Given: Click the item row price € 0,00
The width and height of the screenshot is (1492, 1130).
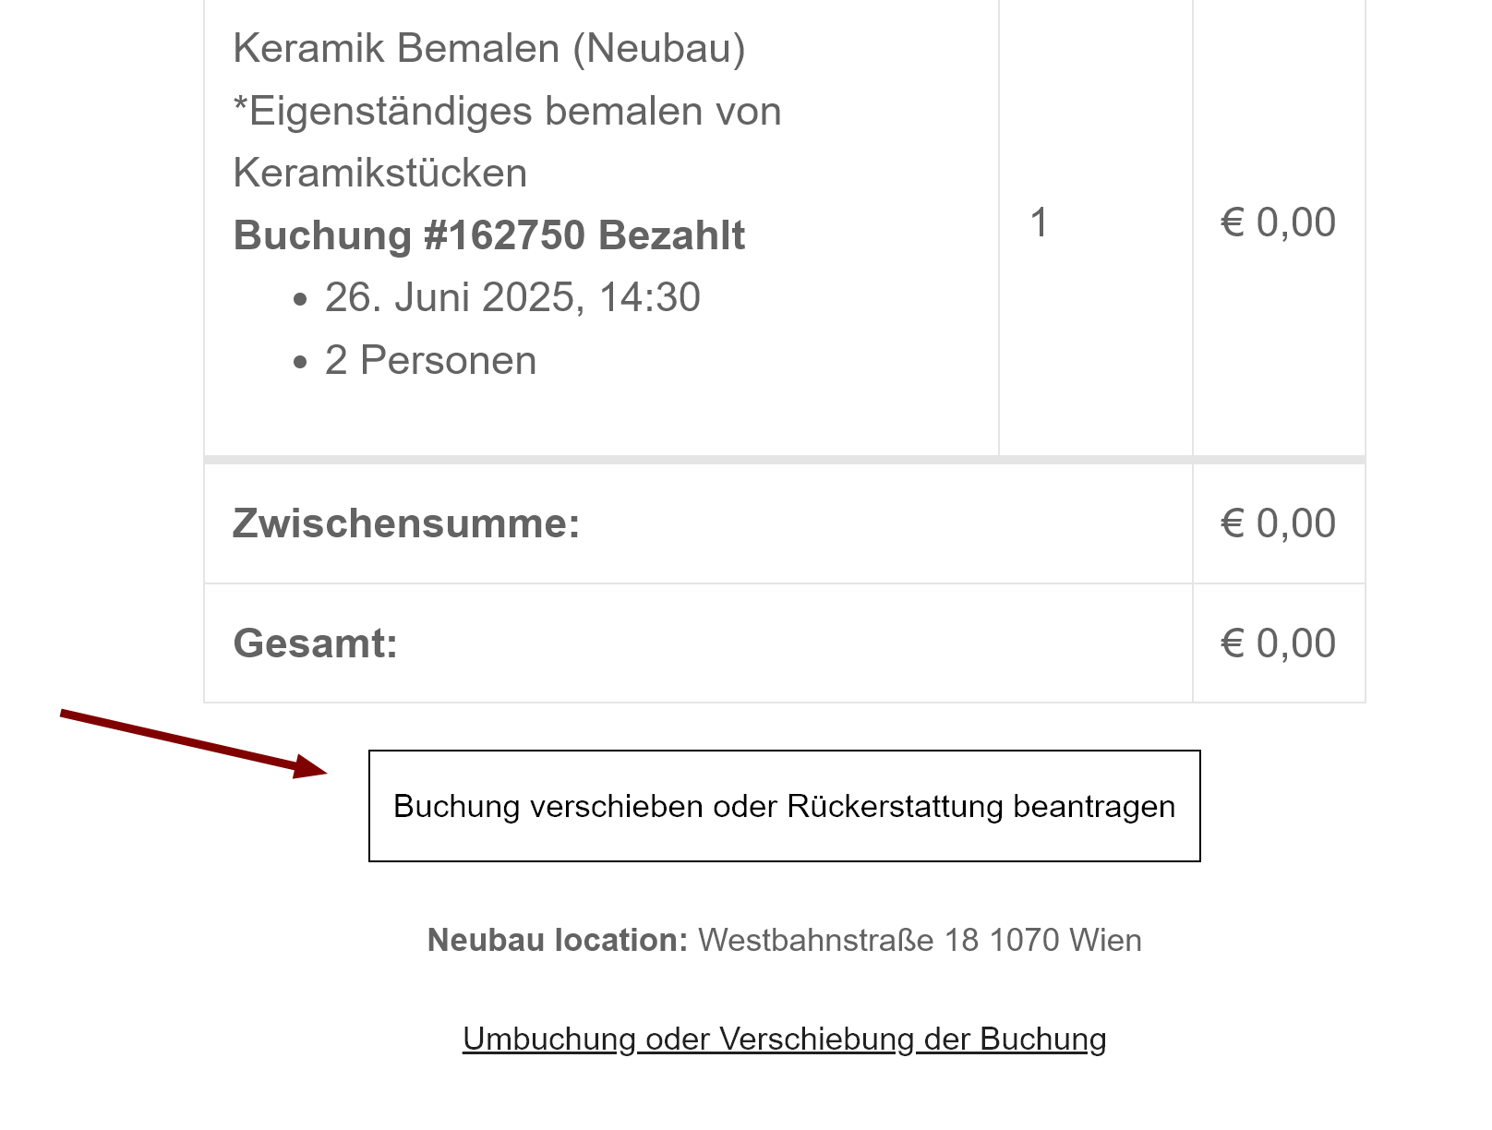Looking at the screenshot, I should pos(1279,222).
